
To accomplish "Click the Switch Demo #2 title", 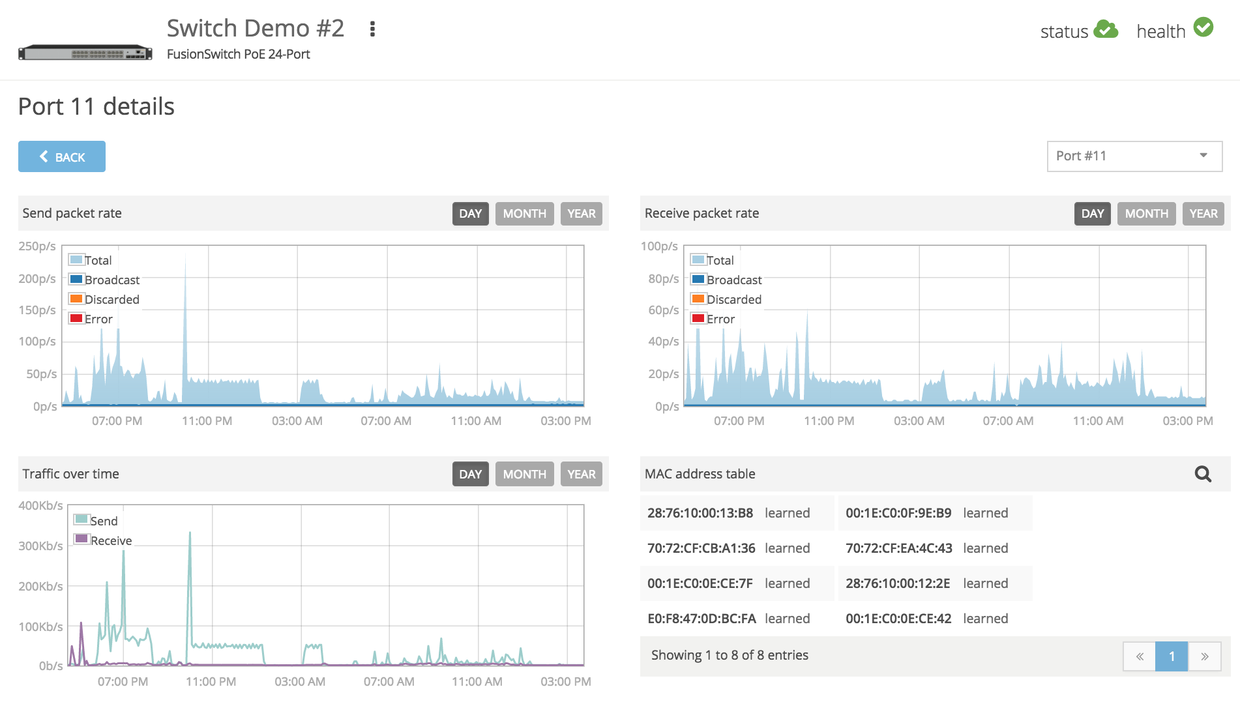I will [x=255, y=28].
